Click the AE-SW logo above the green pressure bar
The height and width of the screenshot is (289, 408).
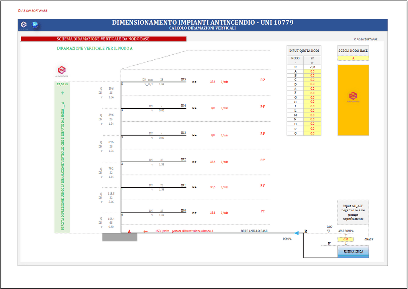tap(62, 71)
